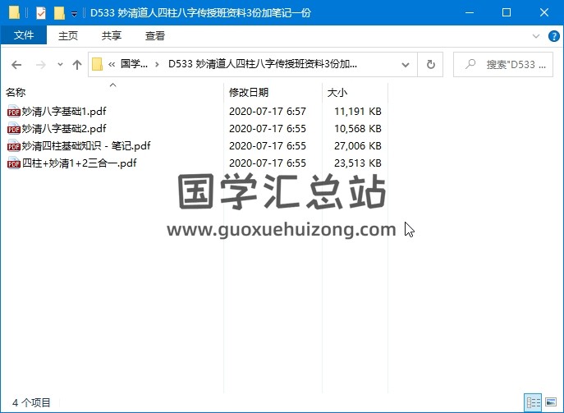Select file 妙清八字基础1.pdf
The width and height of the screenshot is (564, 413).
coord(64,112)
